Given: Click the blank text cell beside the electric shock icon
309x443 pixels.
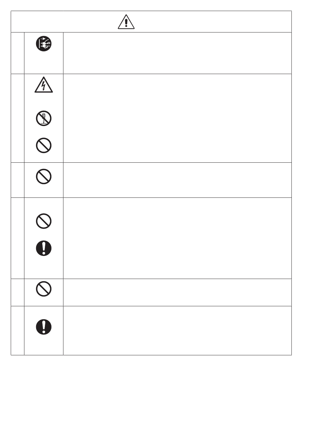Looking at the screenshot, I should tap(177, 118).
